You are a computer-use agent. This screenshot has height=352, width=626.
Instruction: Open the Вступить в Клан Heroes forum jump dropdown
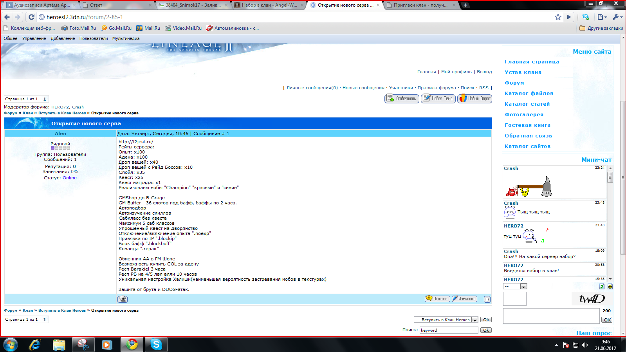coord(446,320)
